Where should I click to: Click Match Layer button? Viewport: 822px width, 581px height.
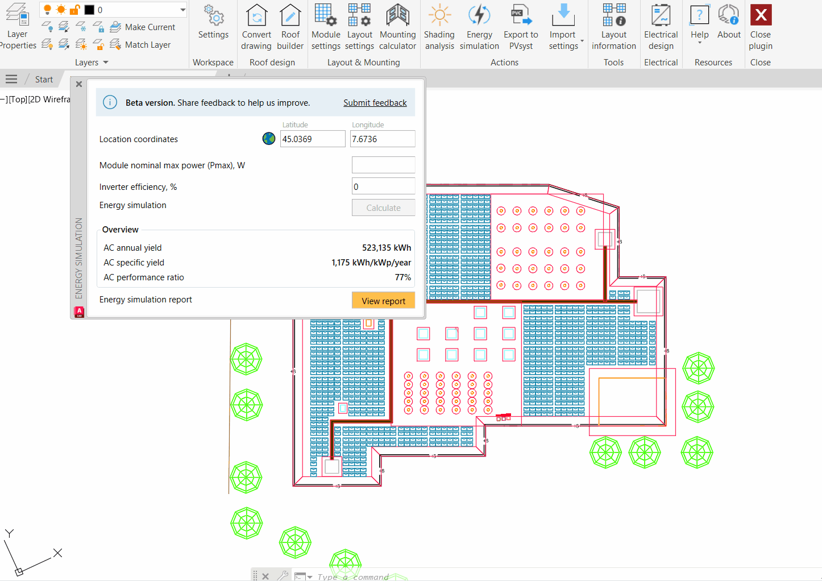click(x=140, y=44)
